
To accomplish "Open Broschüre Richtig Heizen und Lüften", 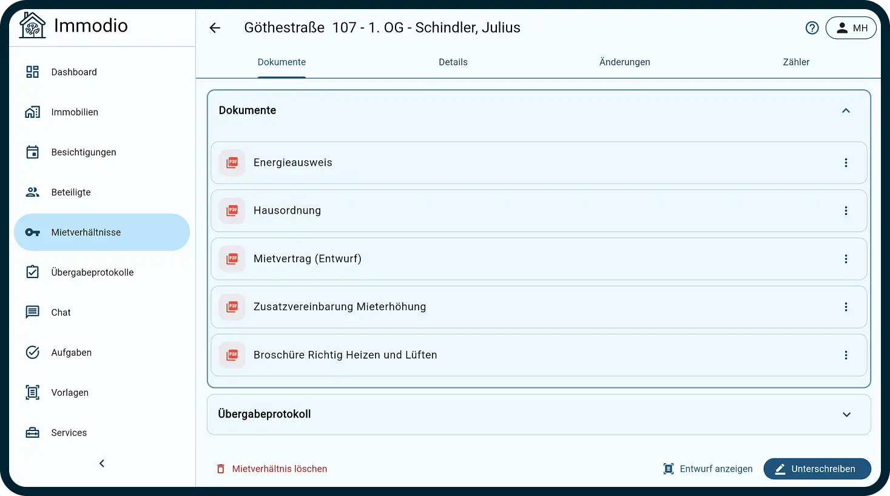I will click(539, 355).
